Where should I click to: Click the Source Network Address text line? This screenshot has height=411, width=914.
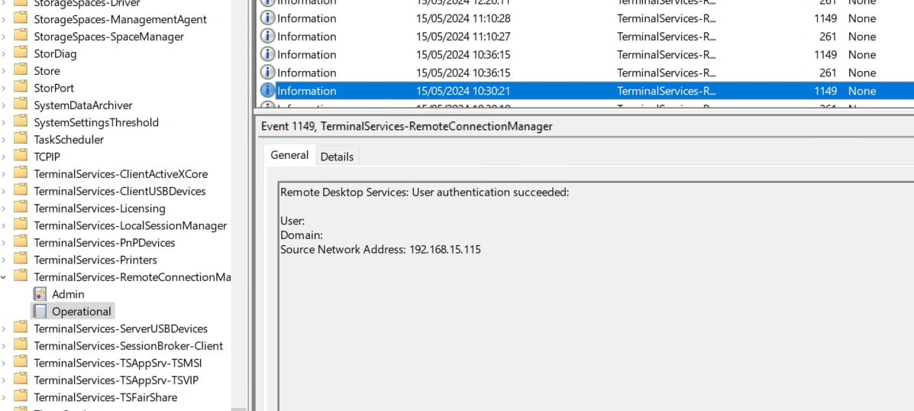pos(380,250)
